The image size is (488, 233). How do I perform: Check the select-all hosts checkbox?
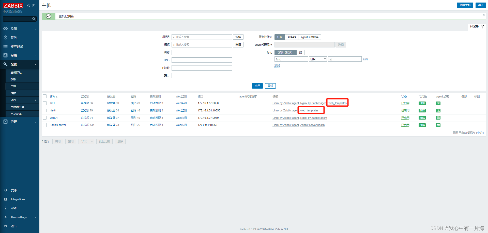(x=45, y=96)
